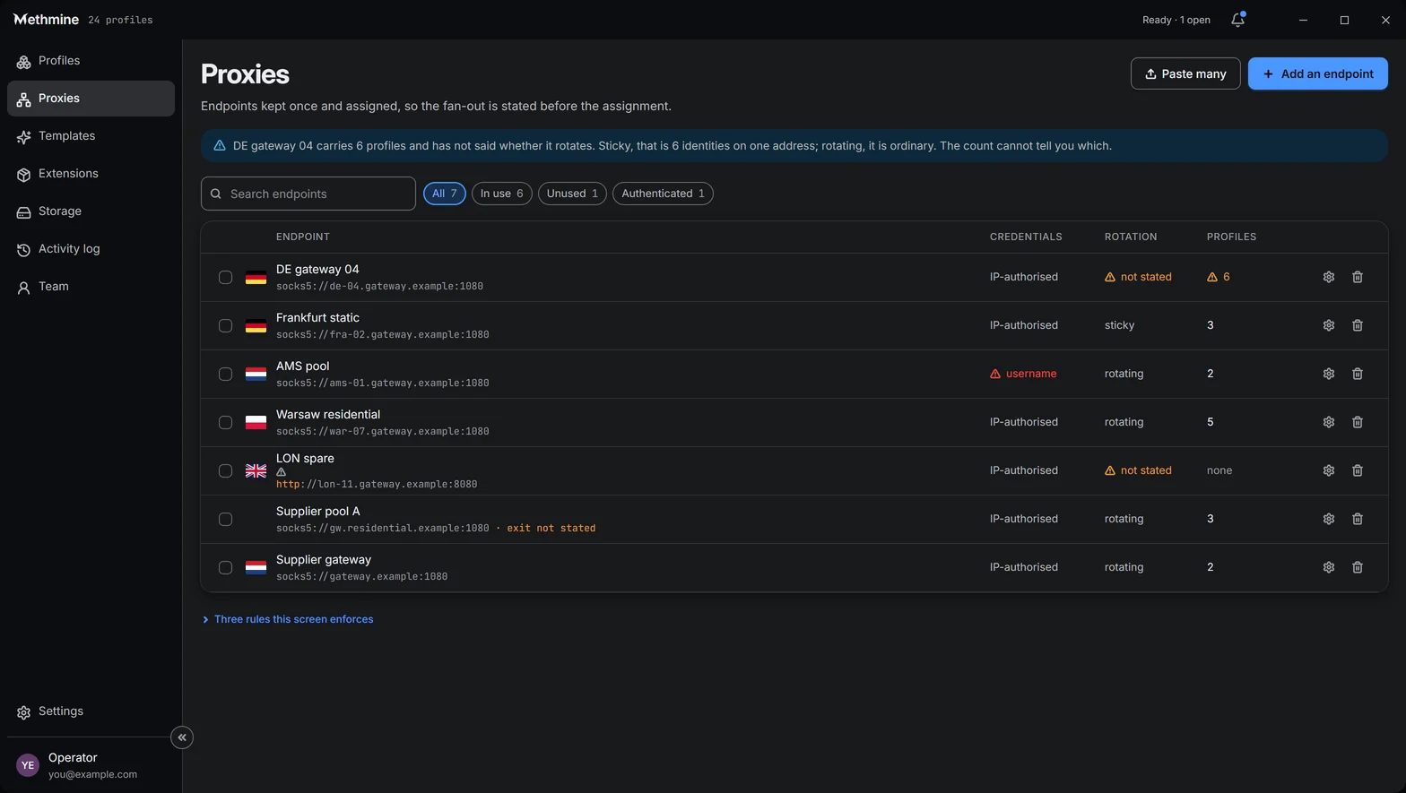Click the UK flag on LON spare
The image size is (1406, 793).
[256, 471]
